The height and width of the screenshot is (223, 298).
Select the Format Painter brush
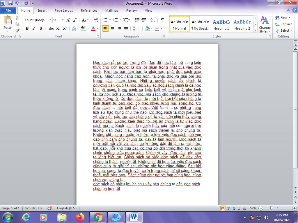17,30
